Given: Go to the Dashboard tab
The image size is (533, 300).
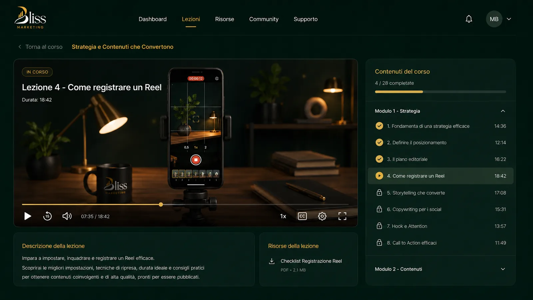Looking at the screenshot, I should (x=153, y=19).
